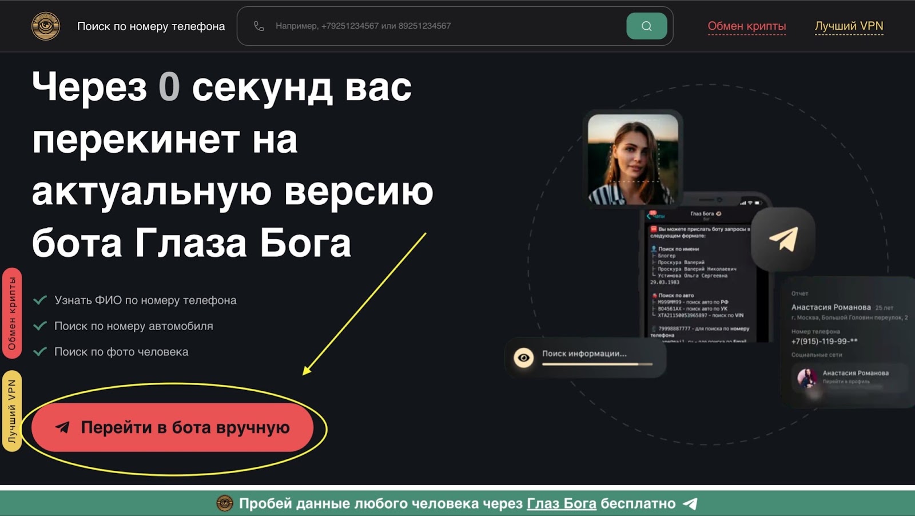Click the woman's portrait thumbnail
The width and height of the screenshot is (915, 516).
tap(632, 159)
